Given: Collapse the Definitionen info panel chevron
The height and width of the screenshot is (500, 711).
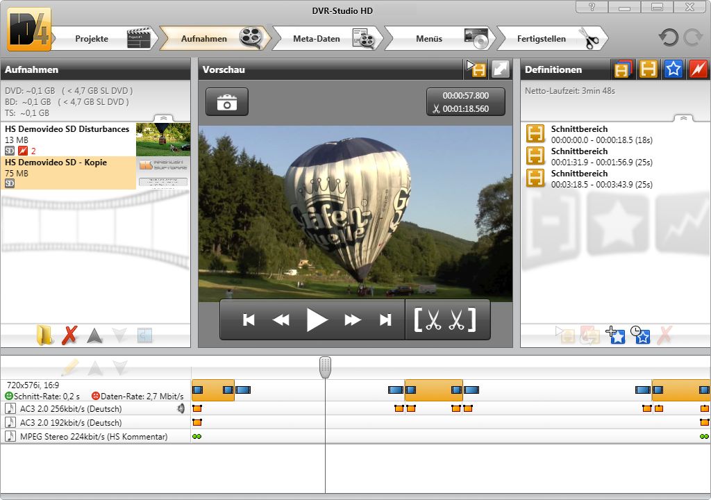Looking at the screenshot, I should tap(683, 118).
